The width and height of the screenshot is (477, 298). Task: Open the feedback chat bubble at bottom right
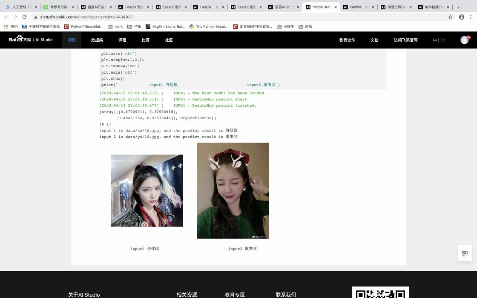point(465,253)
